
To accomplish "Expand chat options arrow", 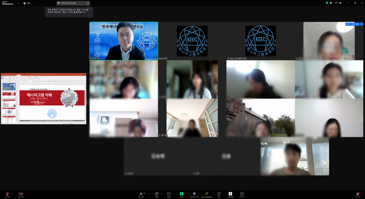I will 161,194.
